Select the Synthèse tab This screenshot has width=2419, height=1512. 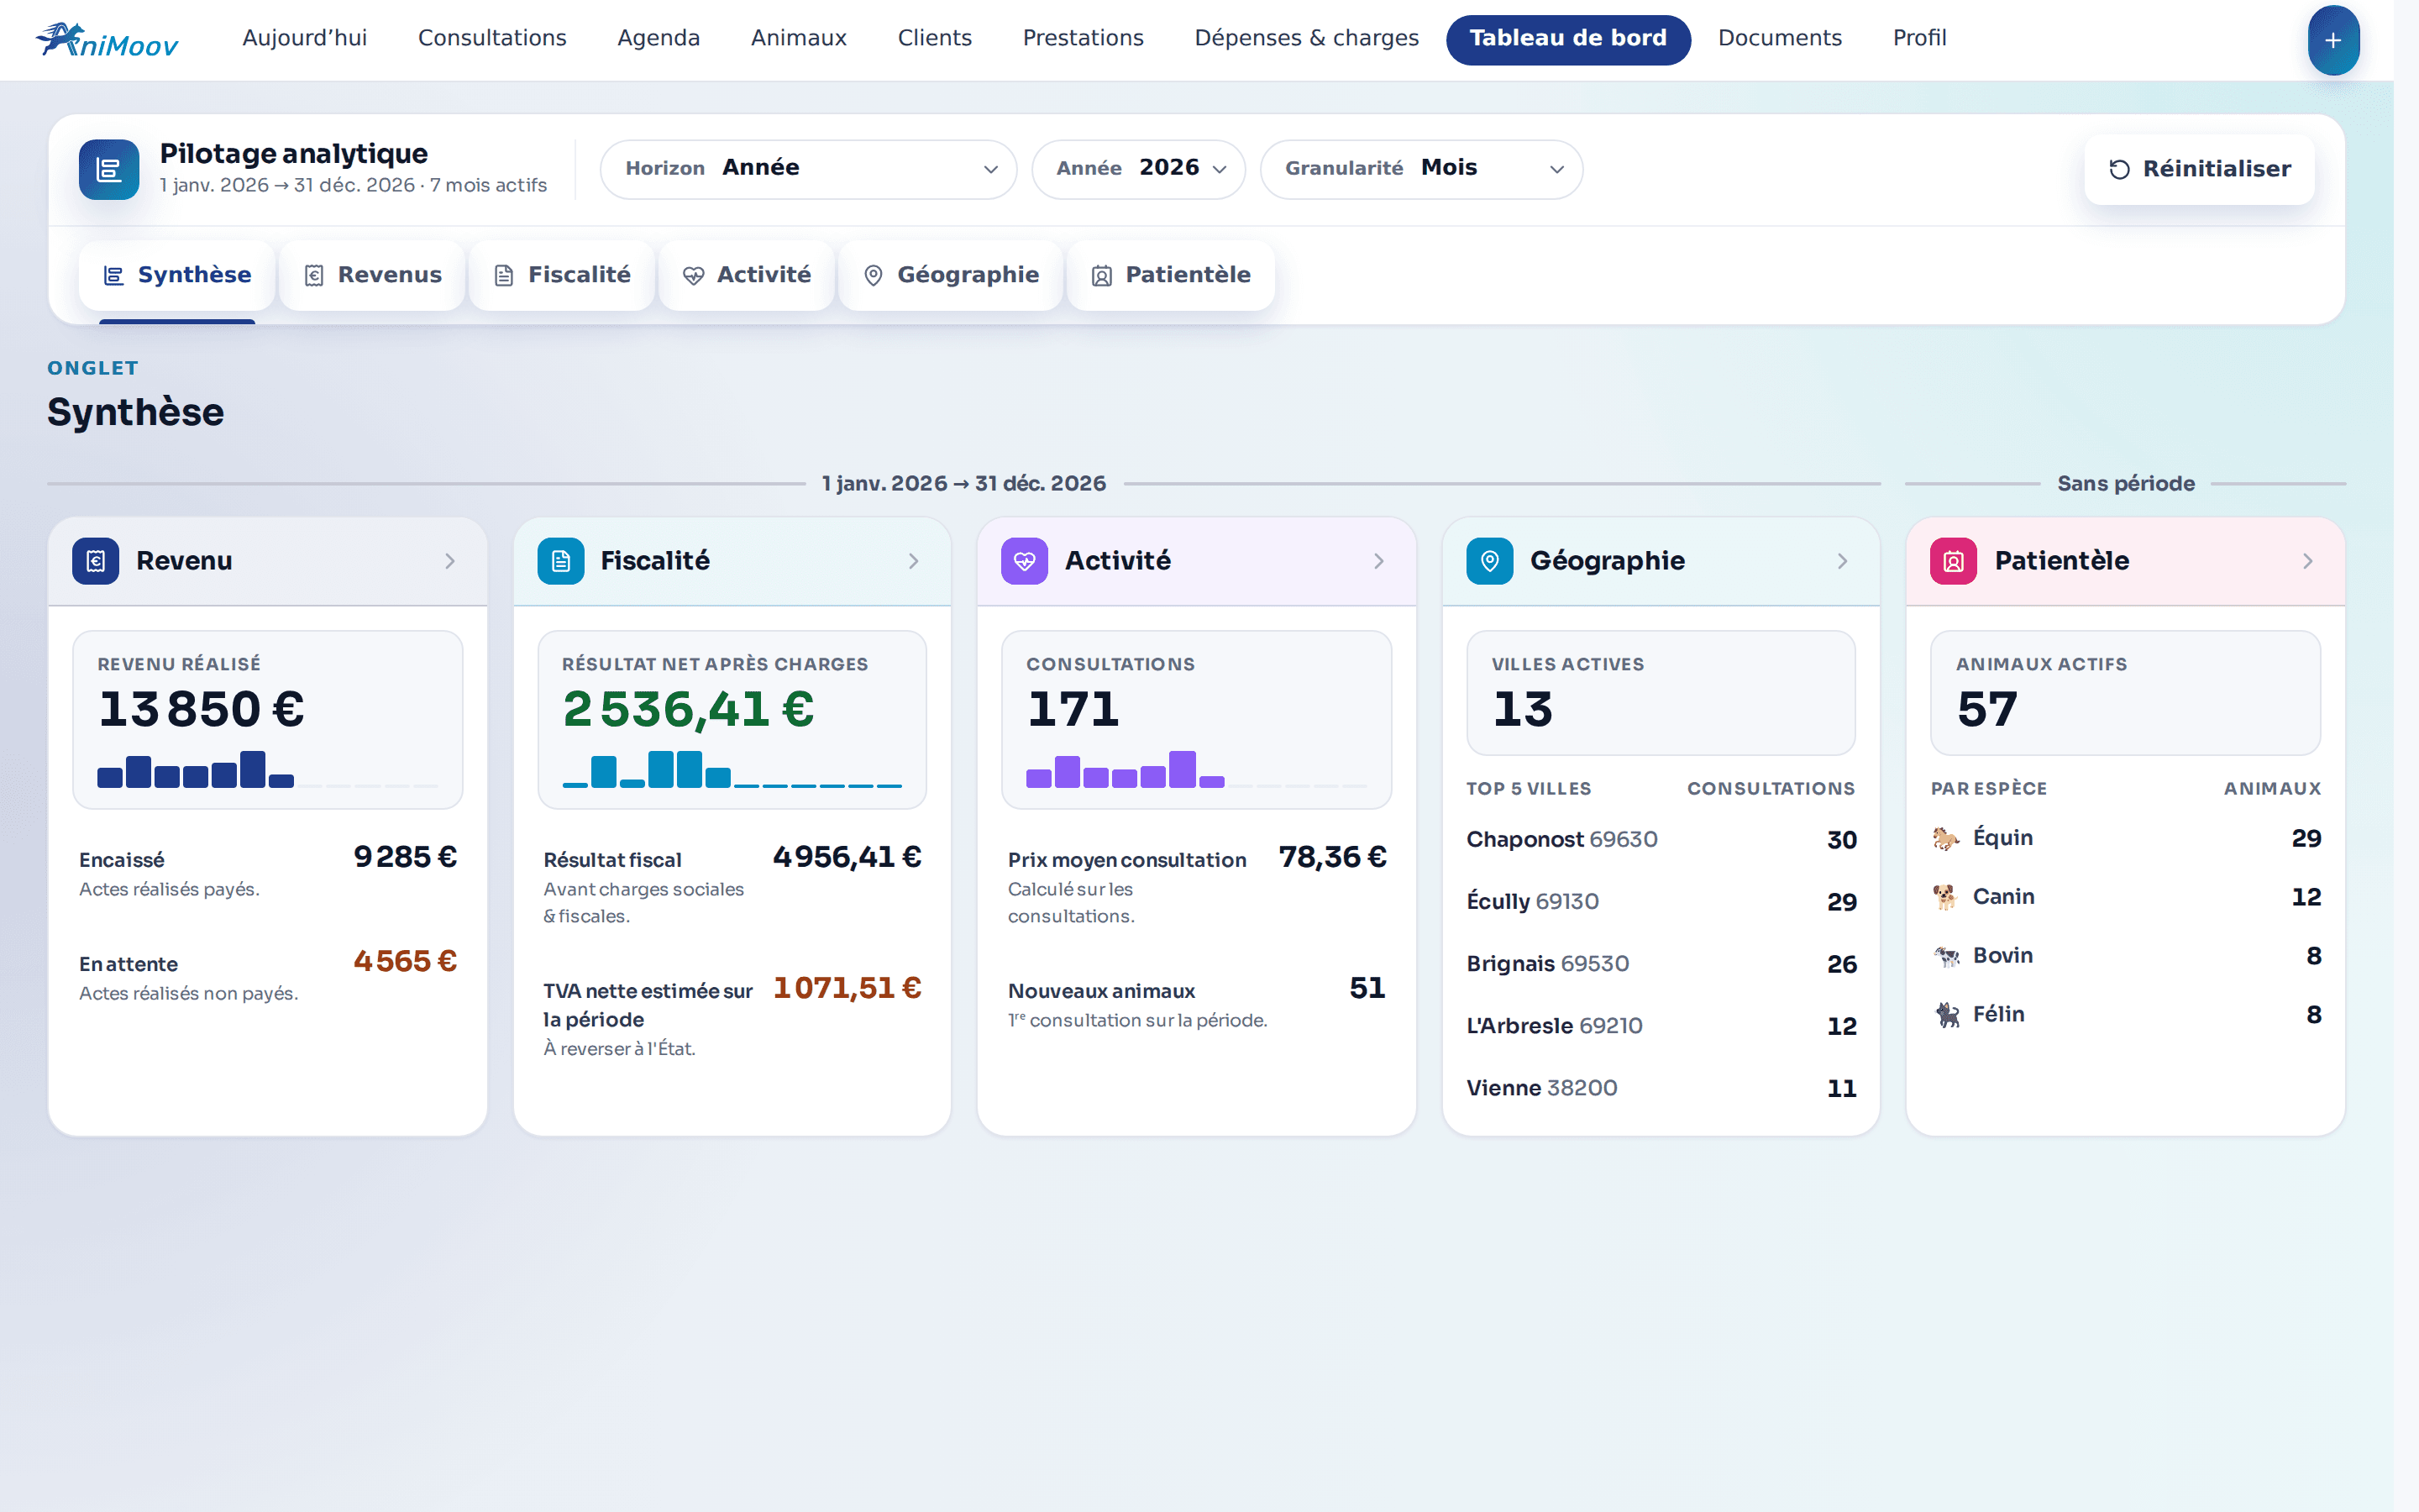[x=177, y=275]
